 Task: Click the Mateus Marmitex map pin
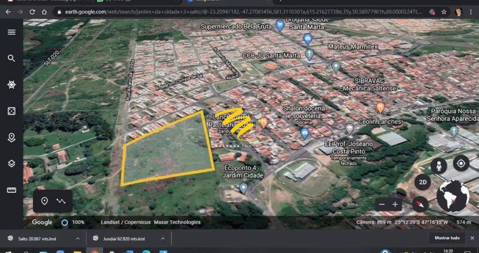336,67
